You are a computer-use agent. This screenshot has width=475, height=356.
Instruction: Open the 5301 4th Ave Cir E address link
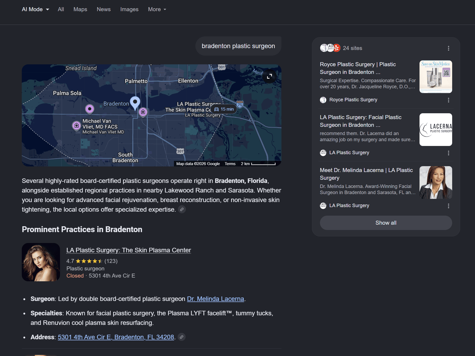click(x=116, y=337)
